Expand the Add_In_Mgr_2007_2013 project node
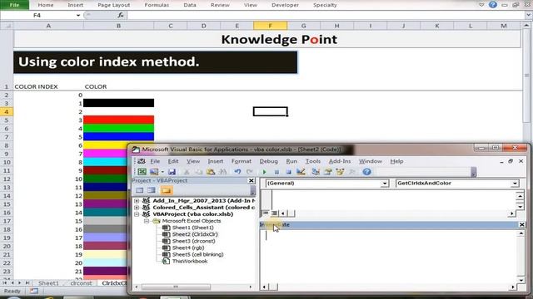This screenshot has height=299, width=533. coord(137,201)
